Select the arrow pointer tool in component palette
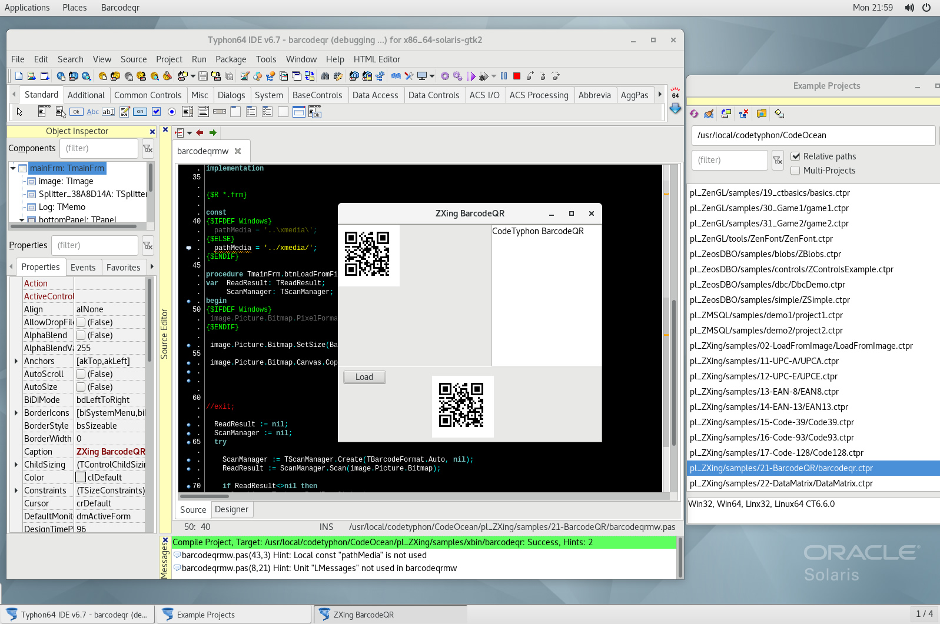 [19, 112]
